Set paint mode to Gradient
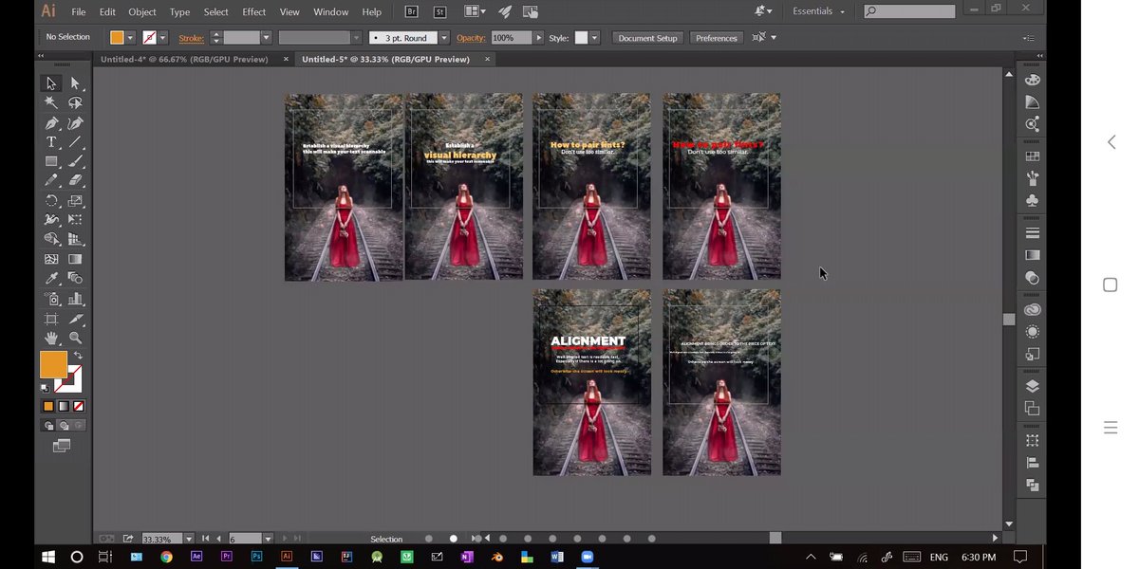Image resolution: width=1139 pixels, height=569 pixels. [63, 406]
